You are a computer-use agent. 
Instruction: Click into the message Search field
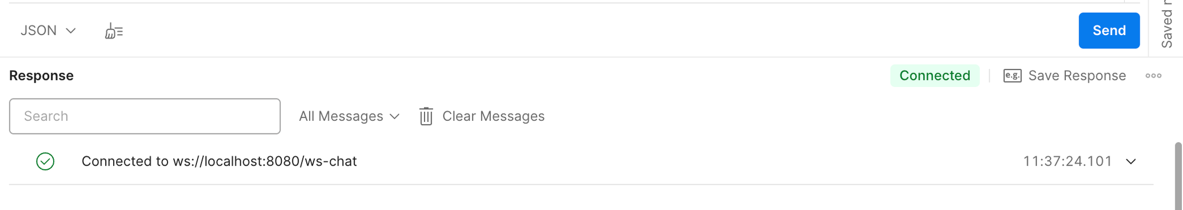[x=144, y=116]
